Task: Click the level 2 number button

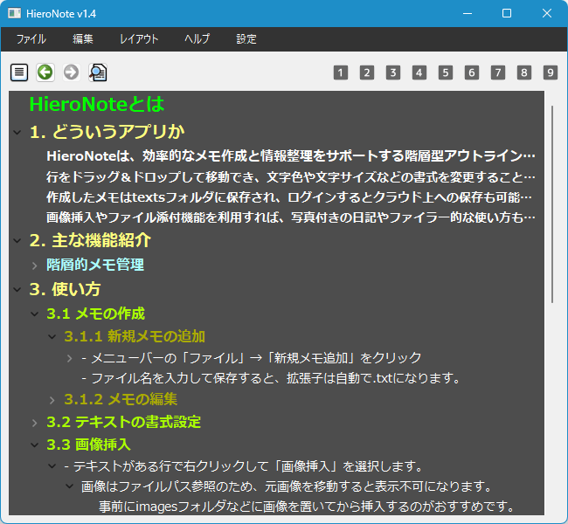Action: pos(367,72)
